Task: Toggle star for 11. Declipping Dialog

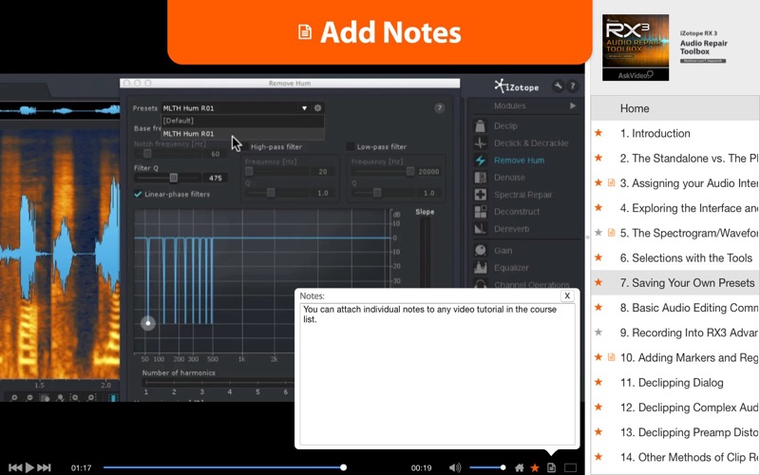Action: [x=598, y=382]
